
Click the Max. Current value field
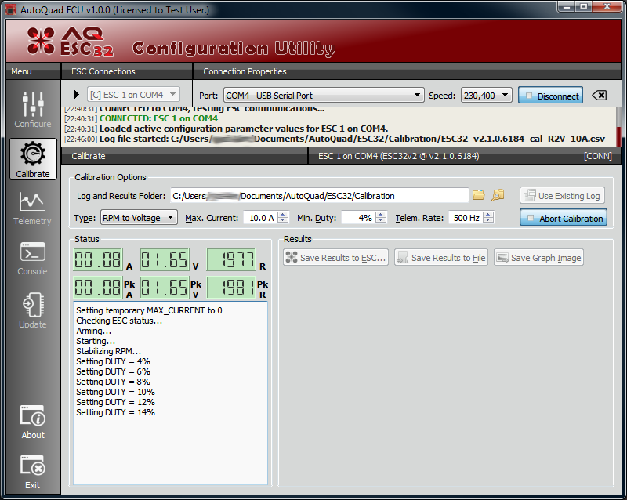pos(261,218)
